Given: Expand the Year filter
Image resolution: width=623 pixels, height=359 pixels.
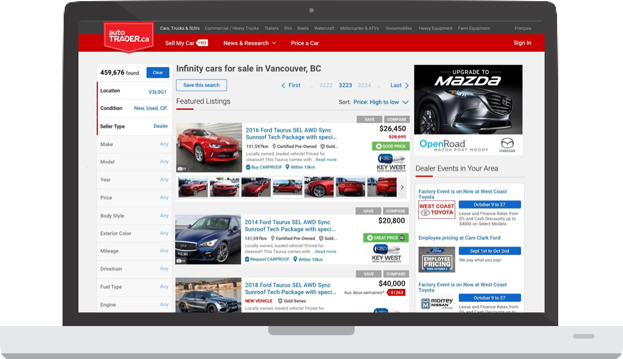Looking at the screenshot, I should 134,179.
